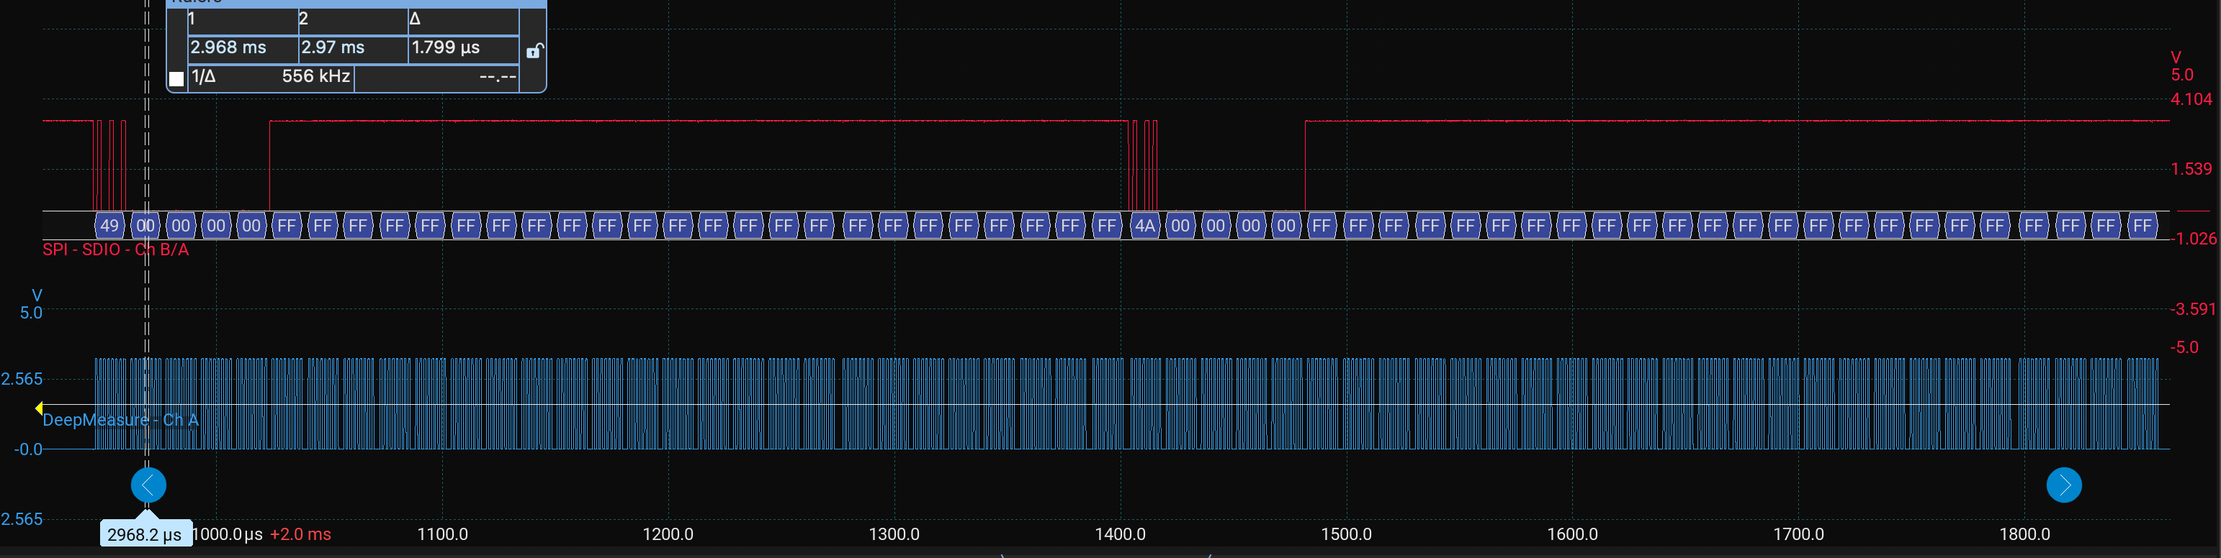Click the red -1.026 voltage axis label
The width and height of the screenshot is (2221, 558).
click(x=2192, y=239)
